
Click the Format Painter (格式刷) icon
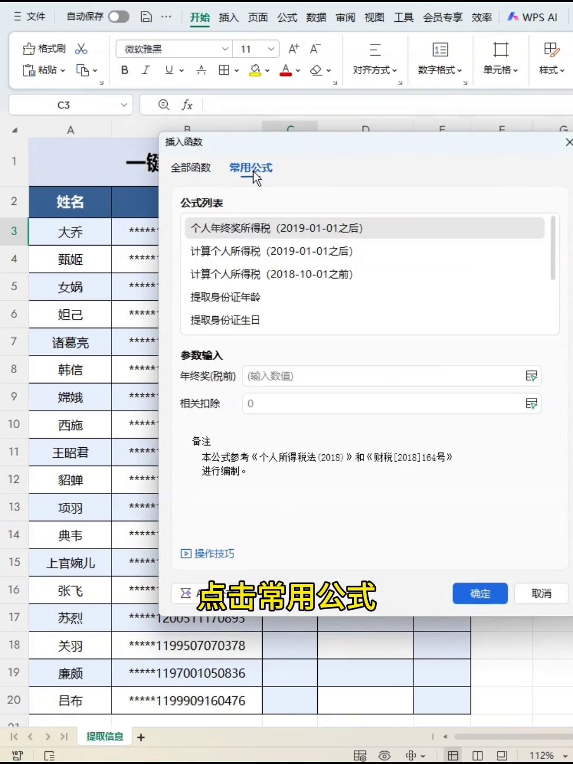point(29,49)
